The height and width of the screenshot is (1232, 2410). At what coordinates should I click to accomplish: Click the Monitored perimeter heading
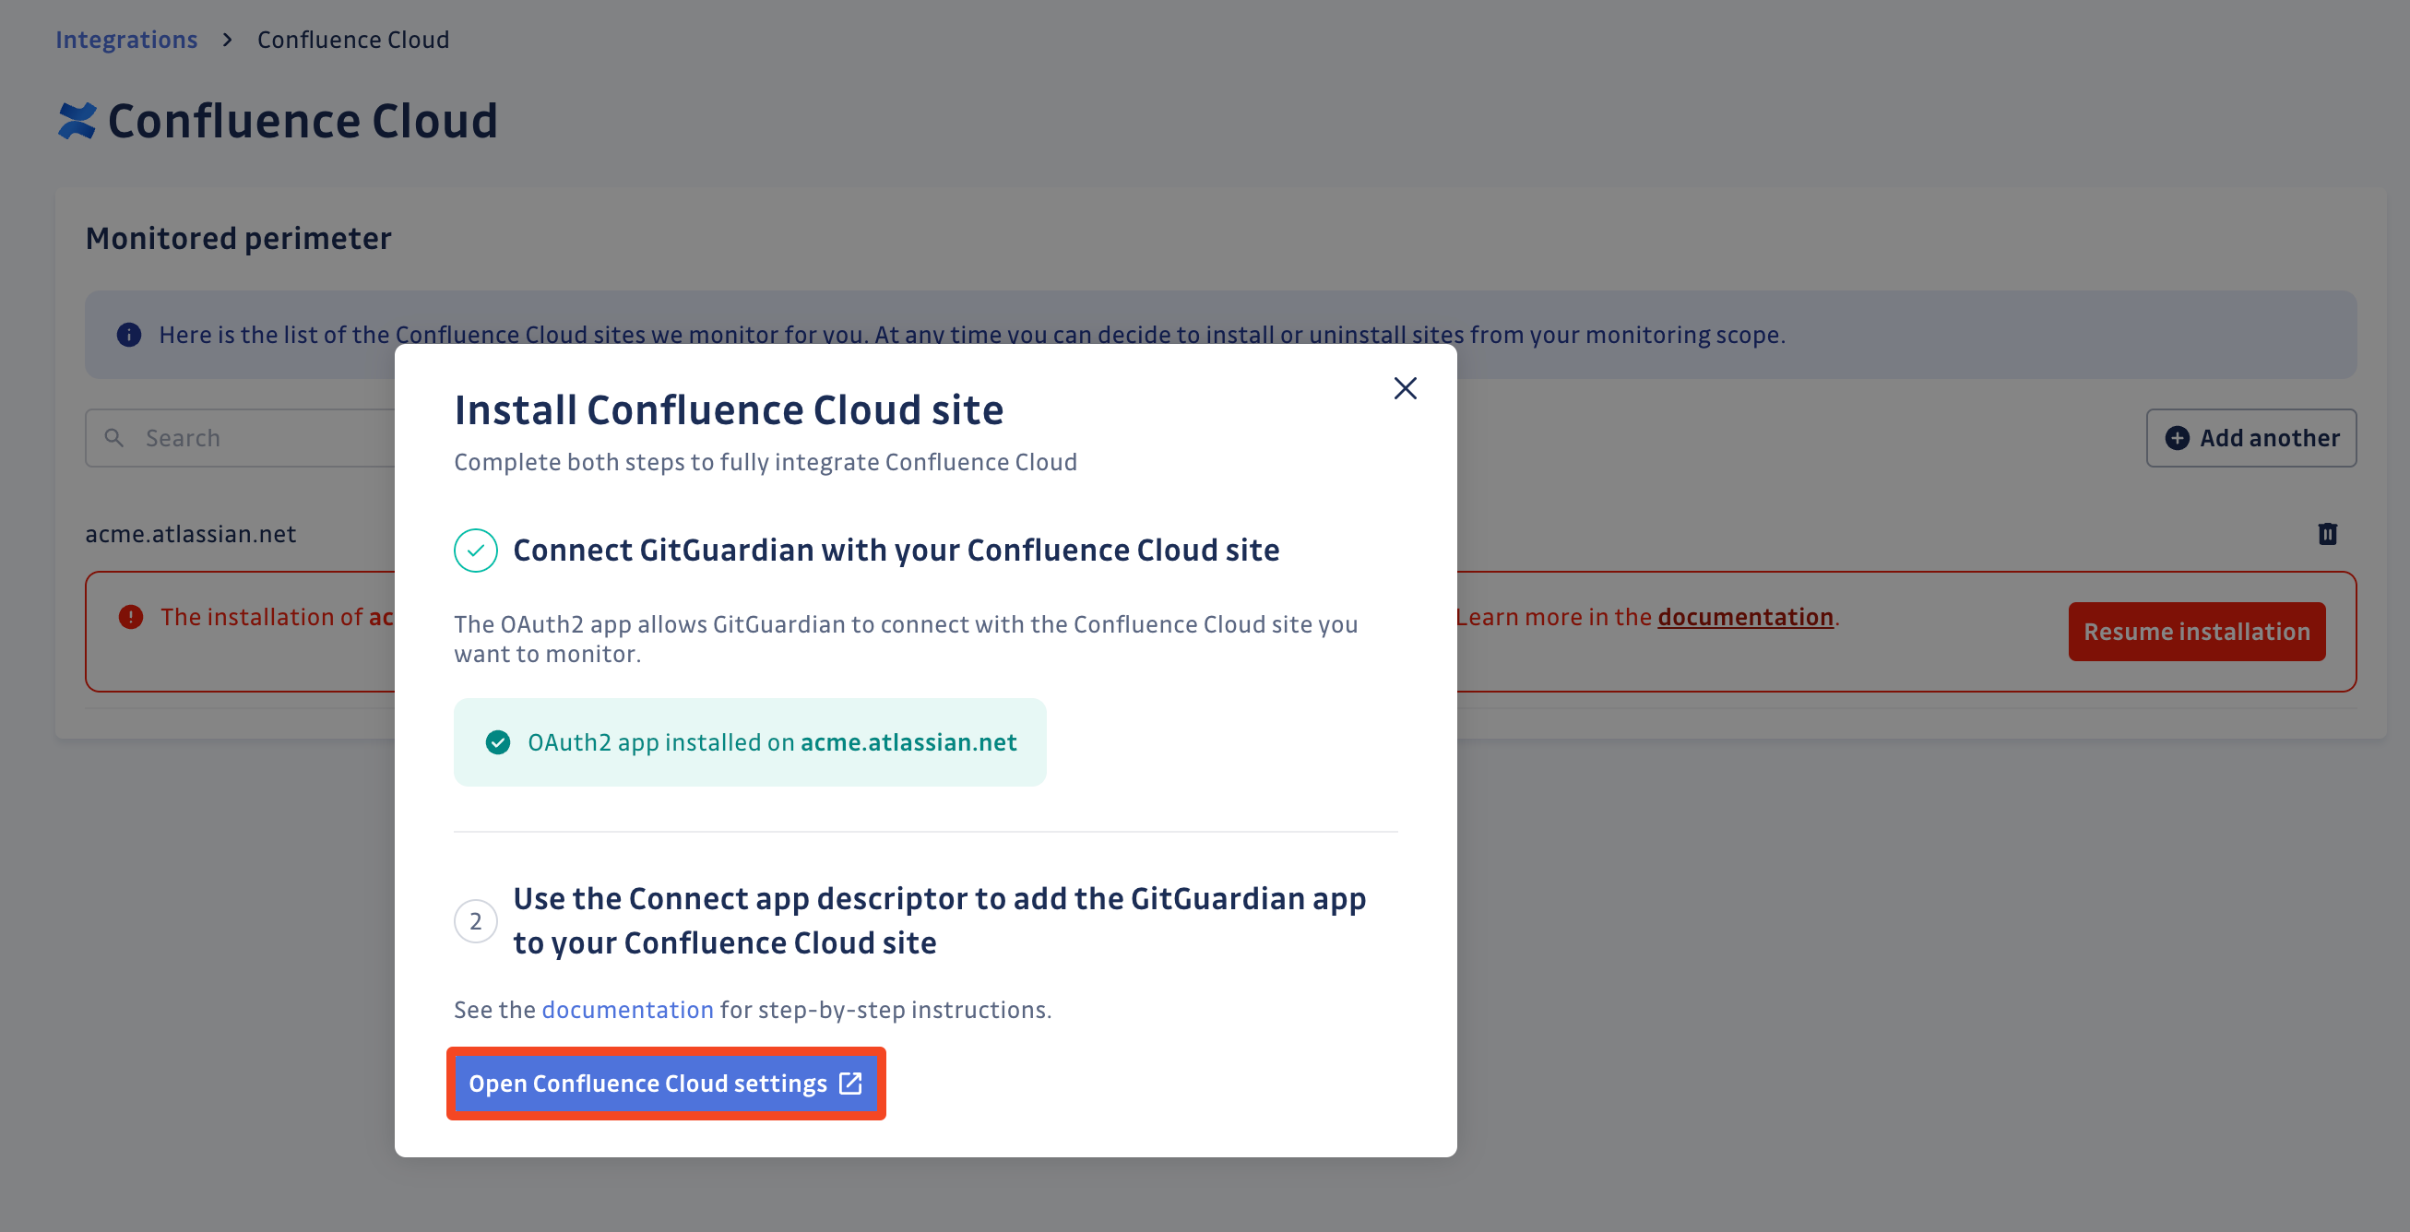(239, 239)
